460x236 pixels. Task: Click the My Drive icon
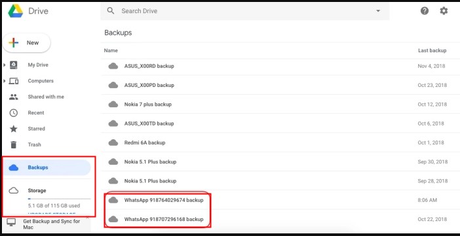coord(14,65)
